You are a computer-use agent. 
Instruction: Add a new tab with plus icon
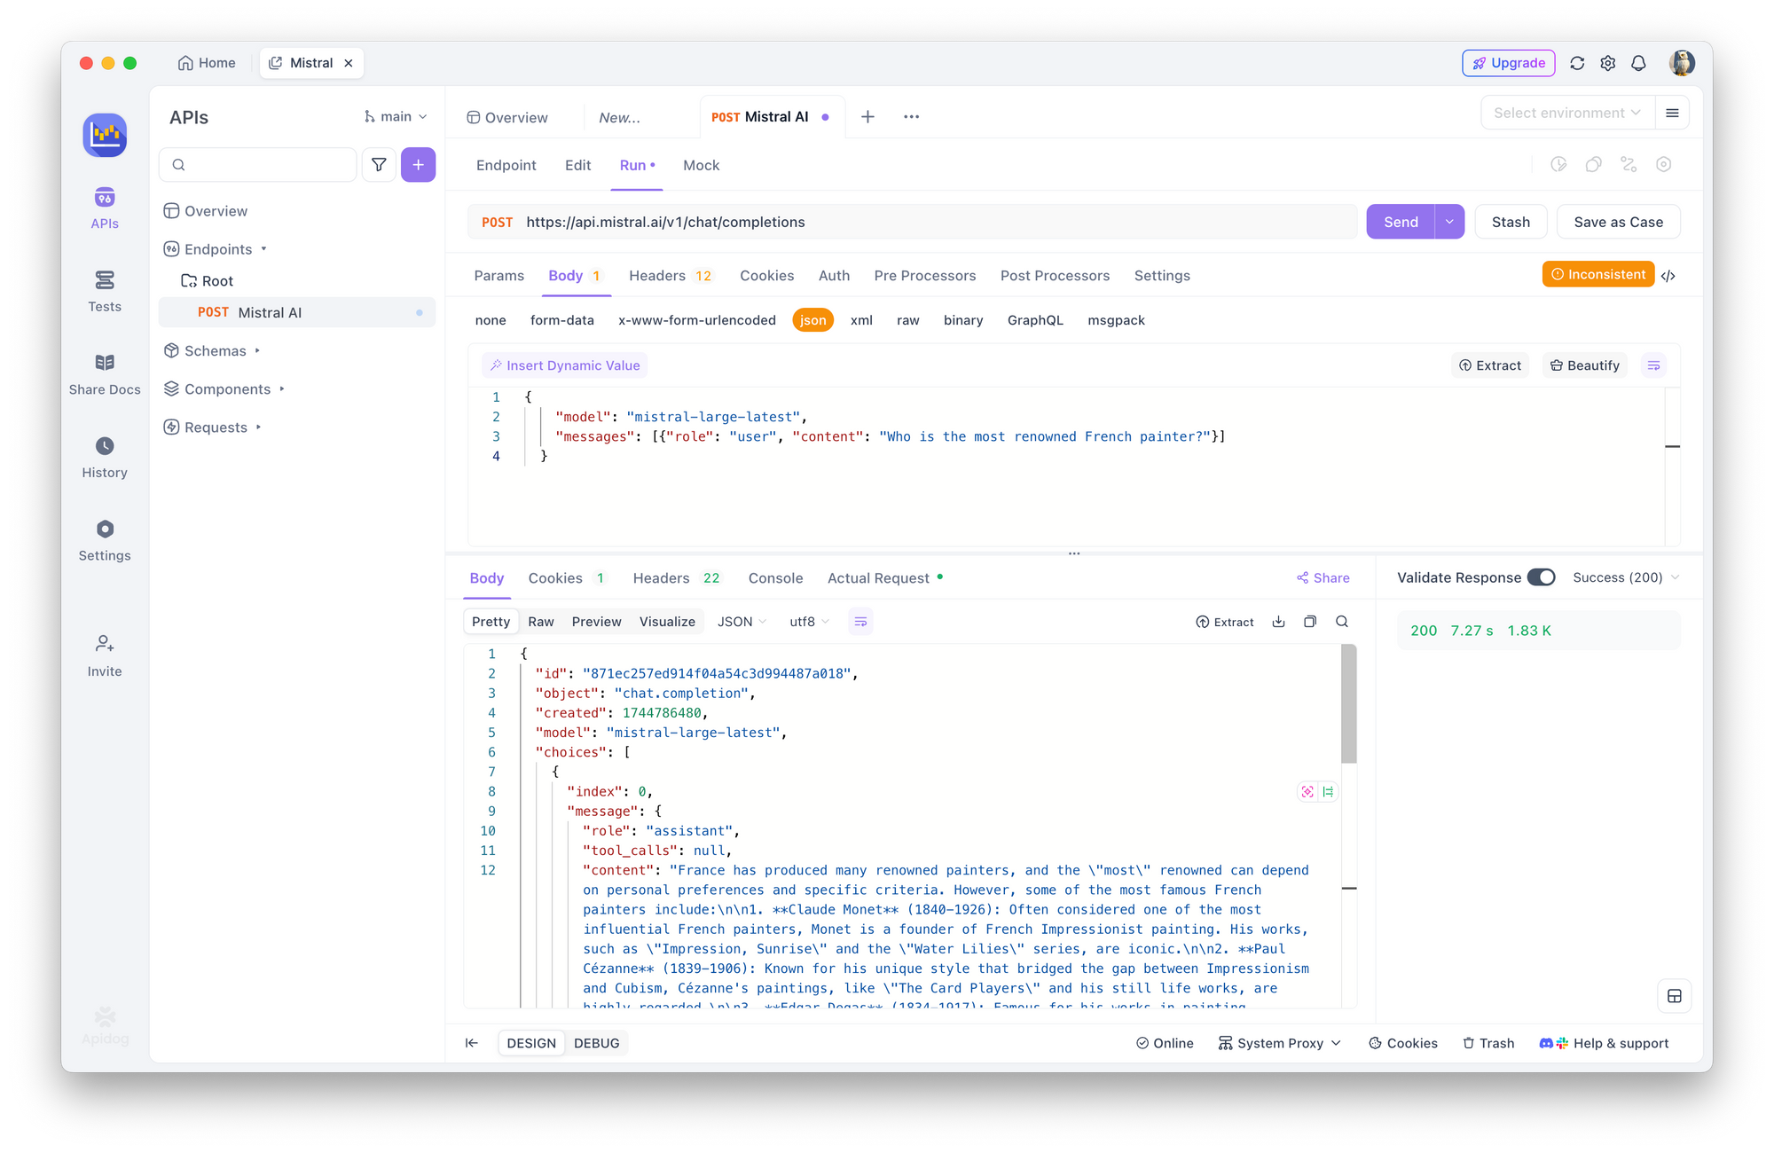coord(867,116)
